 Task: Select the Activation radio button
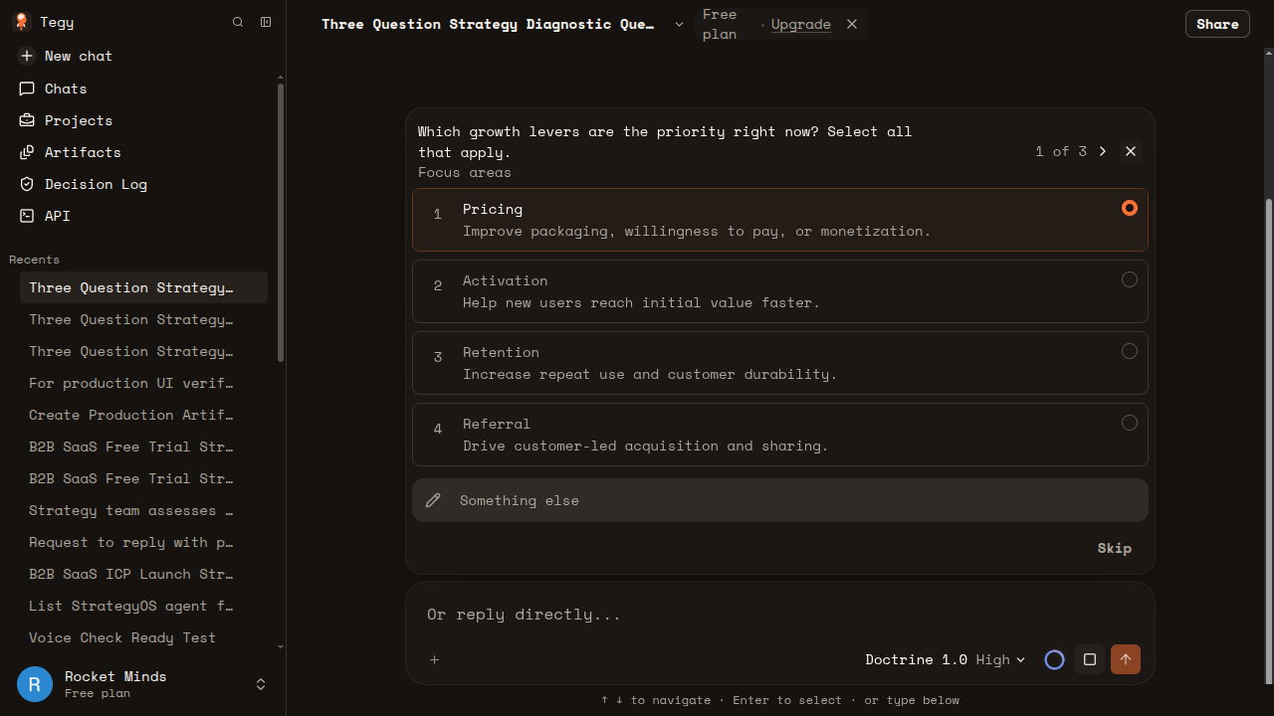[1130, 279]
